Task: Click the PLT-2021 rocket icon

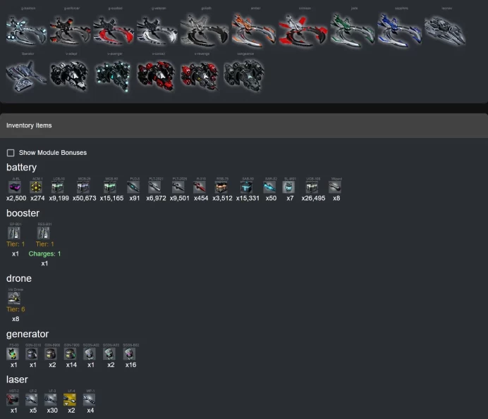Action: coord(154,187)
